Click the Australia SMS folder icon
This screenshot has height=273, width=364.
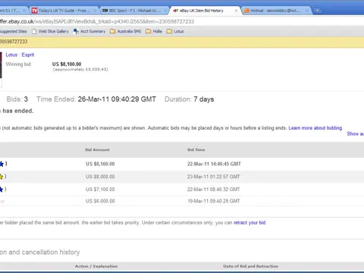point(113,31)
